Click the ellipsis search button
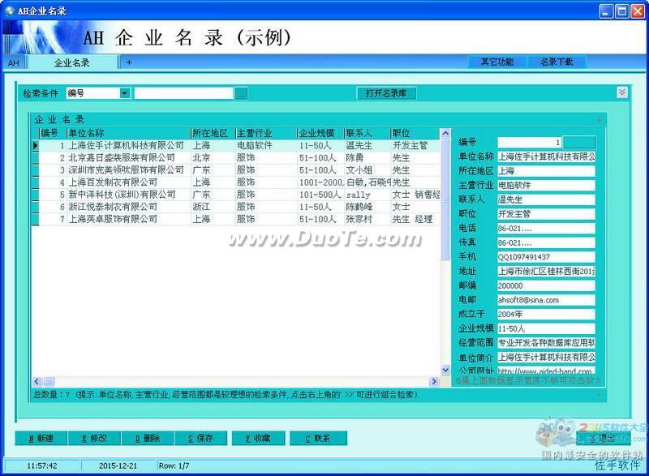This screenshot has width=649, height=476. pos(241,93)
